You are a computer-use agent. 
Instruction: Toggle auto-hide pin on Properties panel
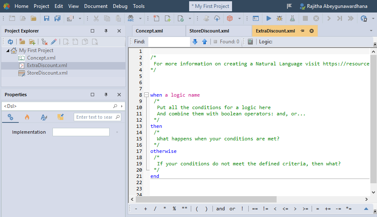(106, 95)
